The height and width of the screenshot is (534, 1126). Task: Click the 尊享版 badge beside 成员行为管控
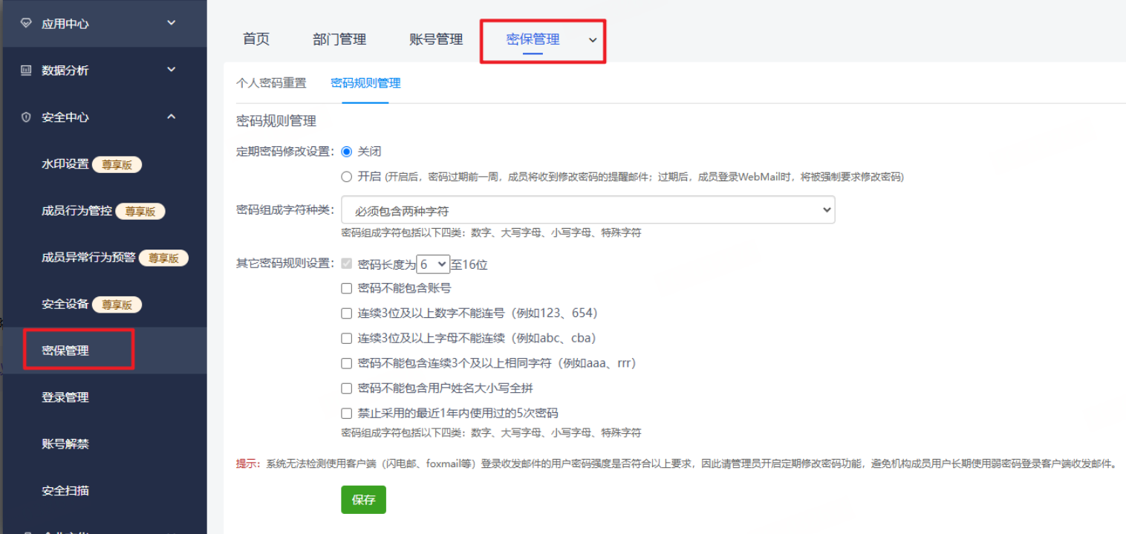click(x=140, y=211)
